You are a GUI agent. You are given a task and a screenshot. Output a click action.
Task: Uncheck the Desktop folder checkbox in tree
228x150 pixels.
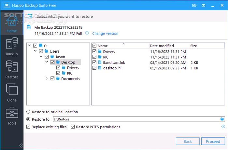[52, 62]
